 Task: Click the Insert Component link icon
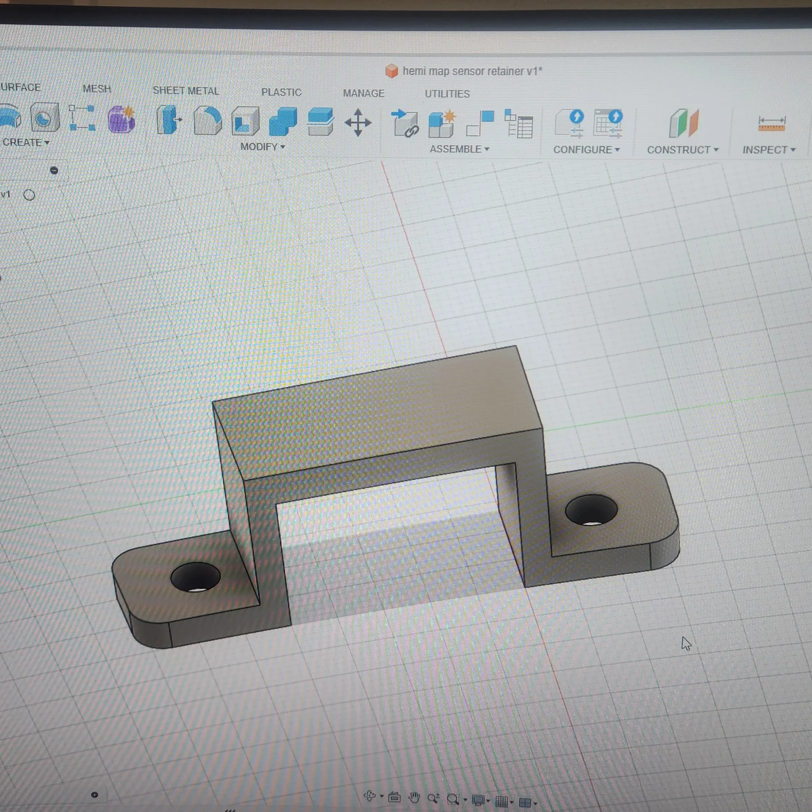(x=405, y=123)
